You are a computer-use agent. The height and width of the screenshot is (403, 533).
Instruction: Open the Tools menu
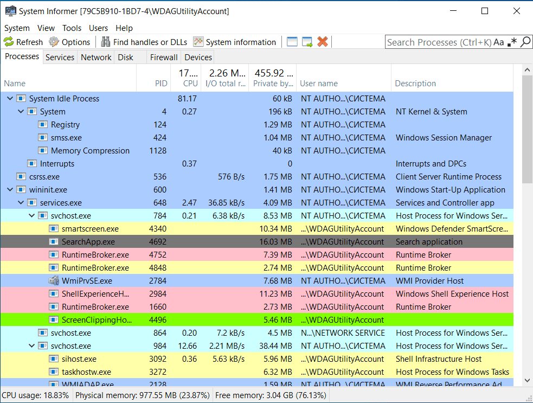(x=72, y=28)
